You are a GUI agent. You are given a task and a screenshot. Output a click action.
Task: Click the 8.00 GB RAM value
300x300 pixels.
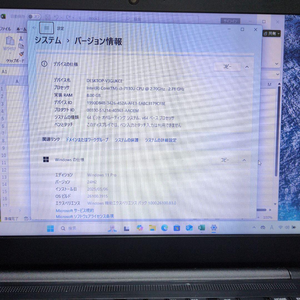[x=94, y=96]
